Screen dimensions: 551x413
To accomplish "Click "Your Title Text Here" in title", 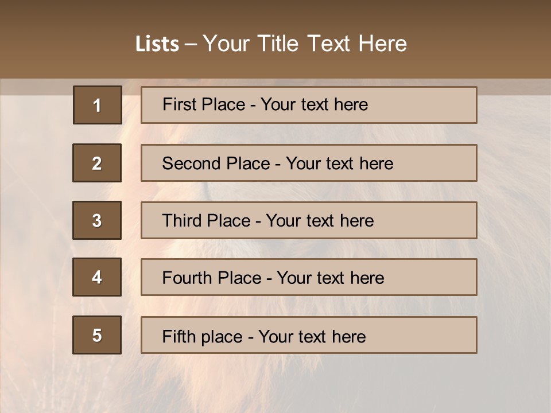I will tap(305, 44).
